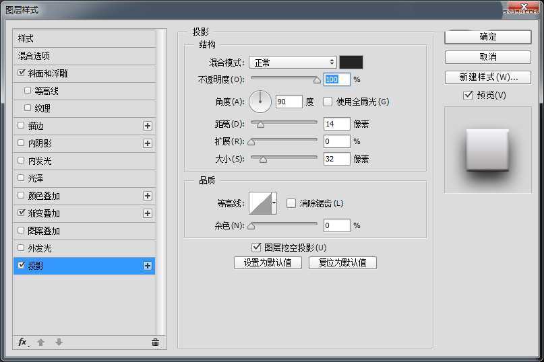This screenshot has width=544, height=362.
Task: Click the plus icon beside 颜色叠加
Action: point(148,196)
